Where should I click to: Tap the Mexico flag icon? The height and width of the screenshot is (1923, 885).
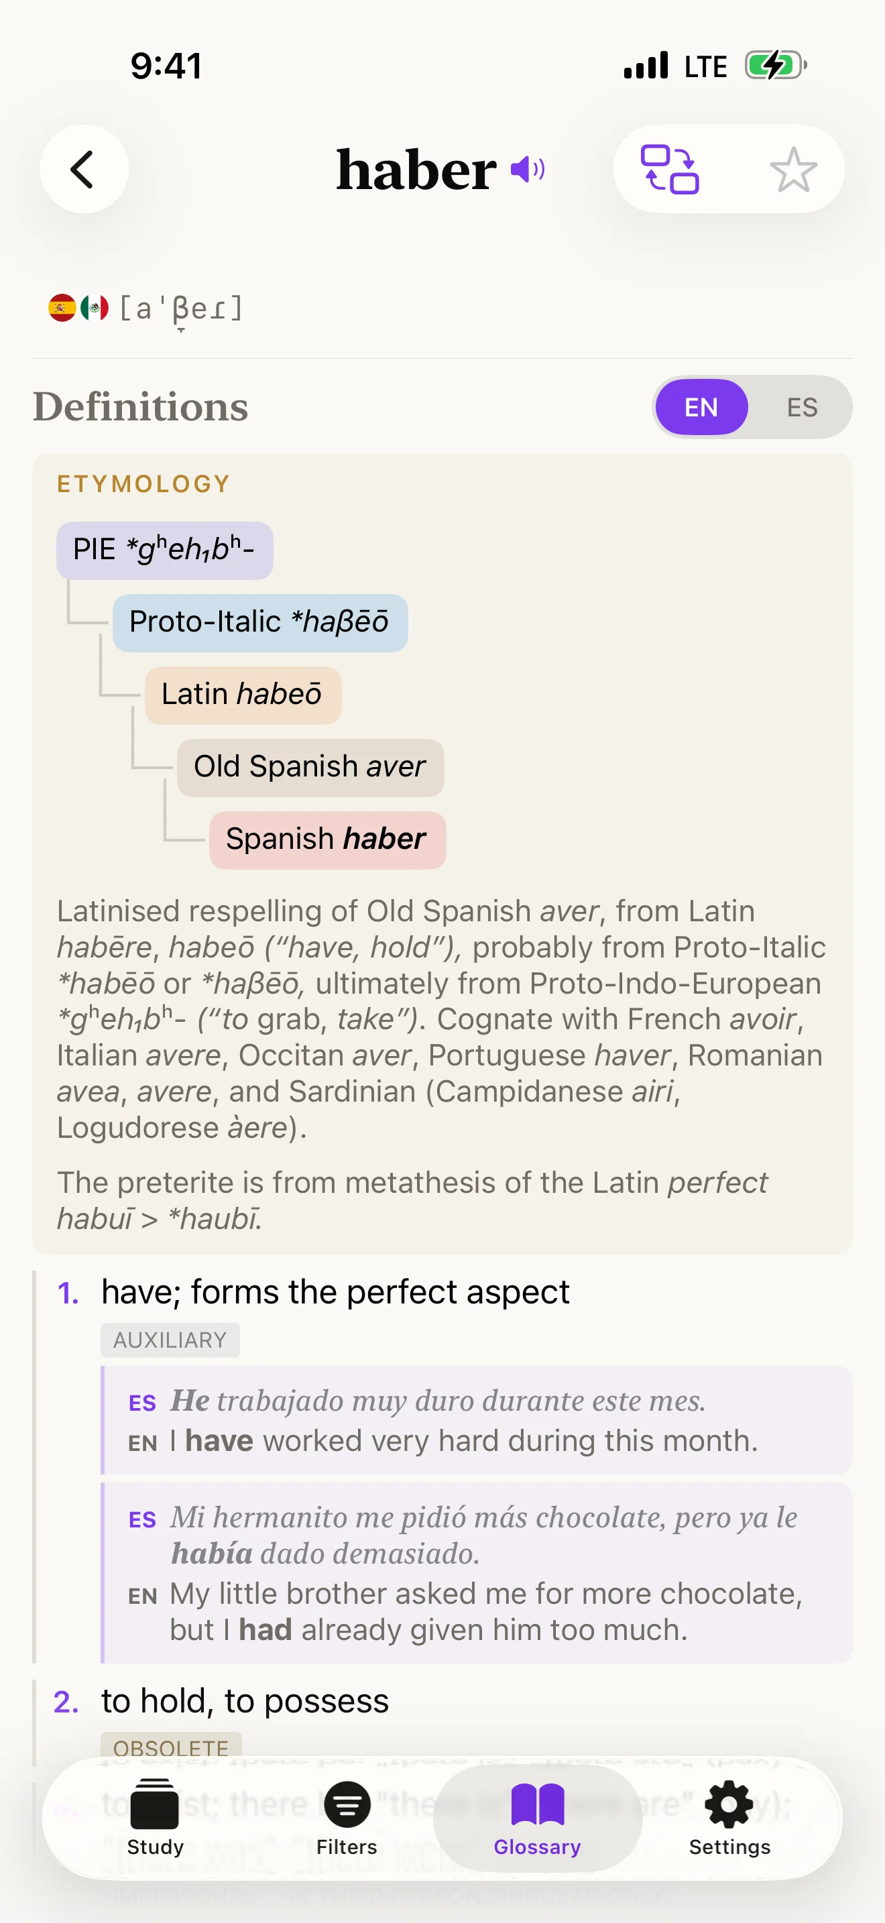coord(94,308)
